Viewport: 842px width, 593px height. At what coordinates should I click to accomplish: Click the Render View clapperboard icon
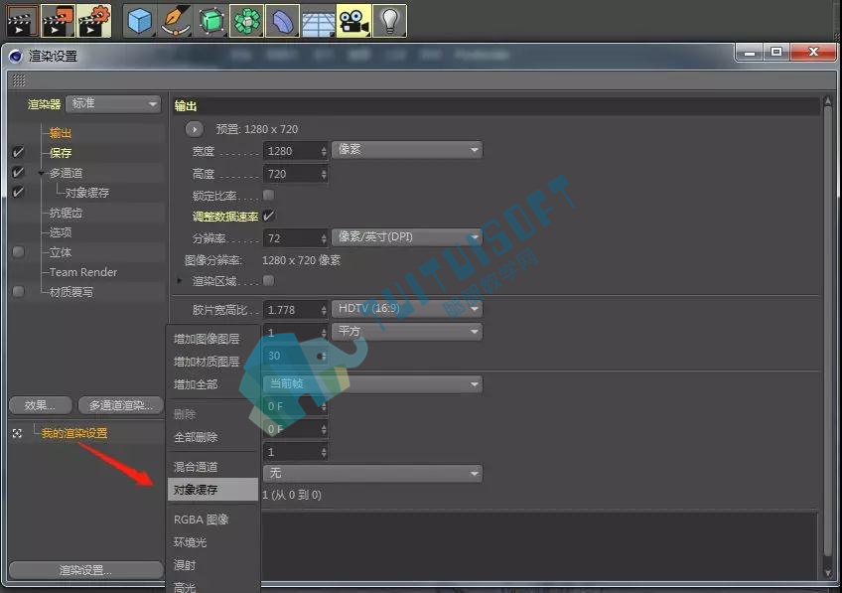pyautogui.click(x=22, y=21)
